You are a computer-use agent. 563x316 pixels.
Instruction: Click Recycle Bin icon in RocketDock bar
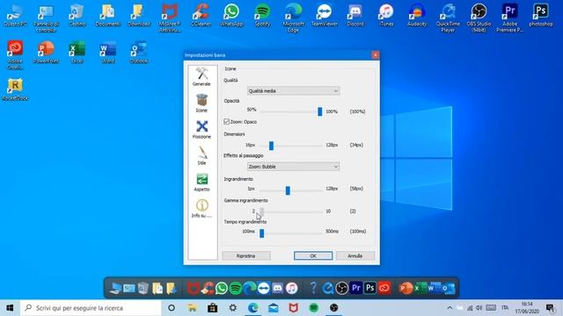pos(143,288)
